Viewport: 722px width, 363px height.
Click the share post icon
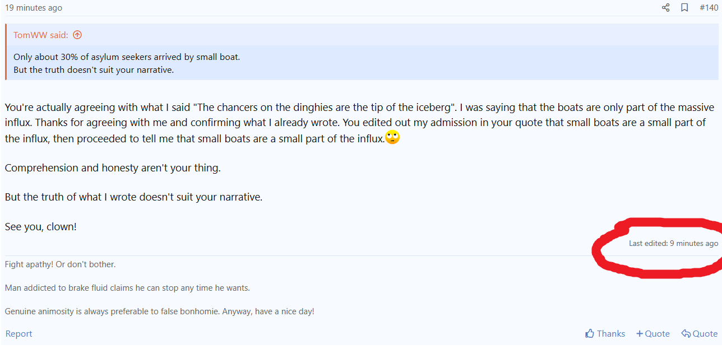(x=665, y=8)
